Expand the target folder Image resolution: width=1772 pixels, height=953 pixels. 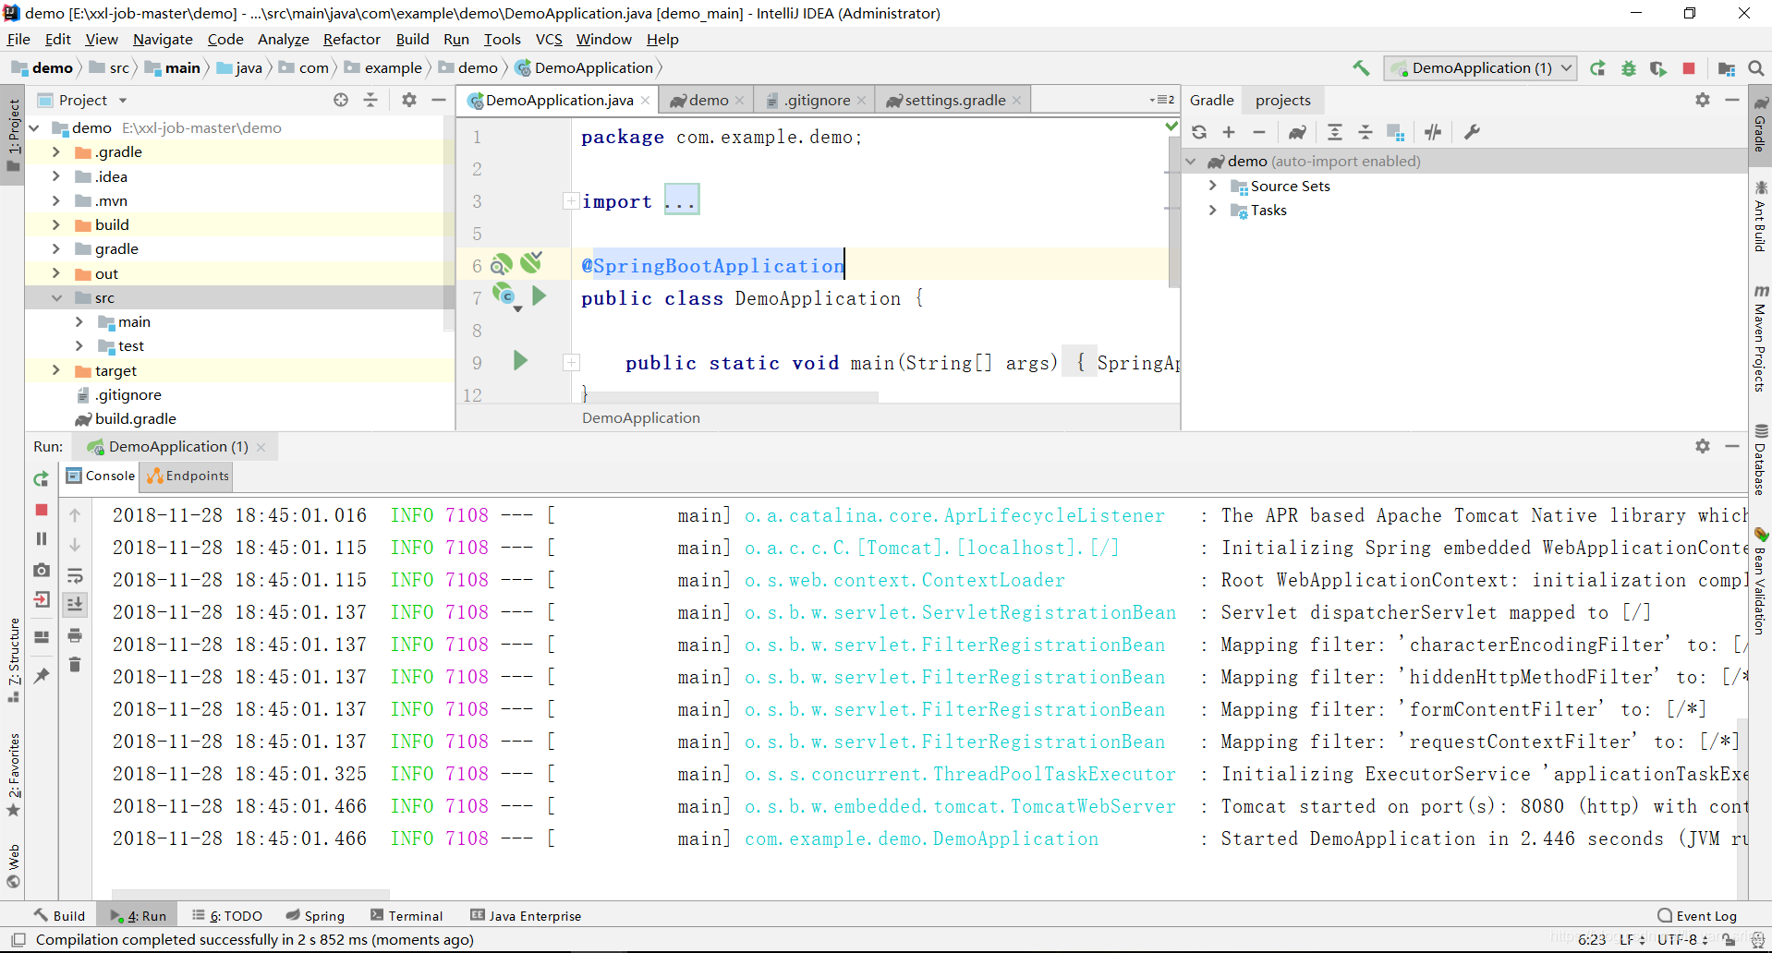55,370
